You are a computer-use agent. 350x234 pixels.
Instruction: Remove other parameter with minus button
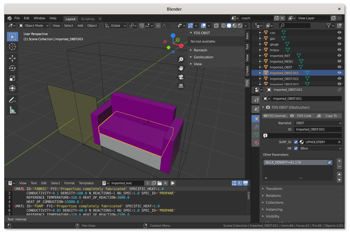(339, 167)
